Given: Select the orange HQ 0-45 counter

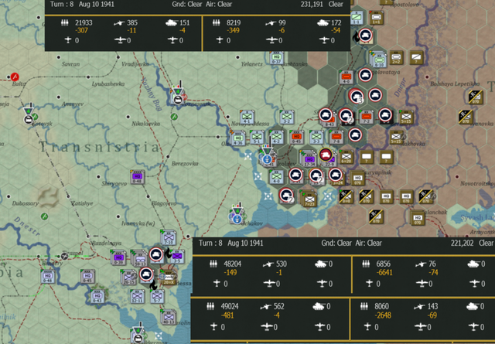Looking at the screenshot, I should click(296, 138).
